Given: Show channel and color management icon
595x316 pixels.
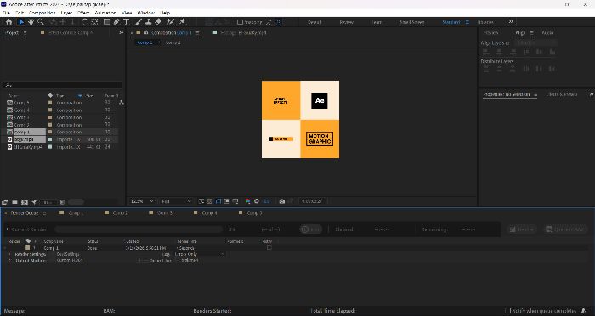Looking at the screenshot, I should pos(248,201).
